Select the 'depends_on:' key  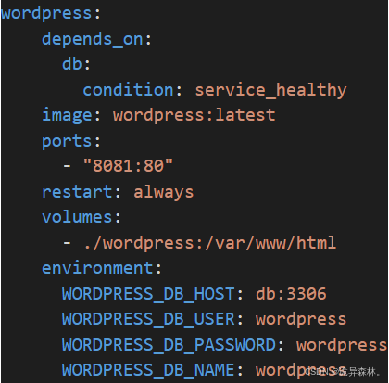pyautogui.click(x=97, y=40)
